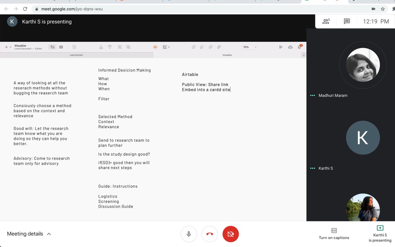Select Karthi S's K avatar tile
This screenshot has height=247, width=395.
coord(363,138)
